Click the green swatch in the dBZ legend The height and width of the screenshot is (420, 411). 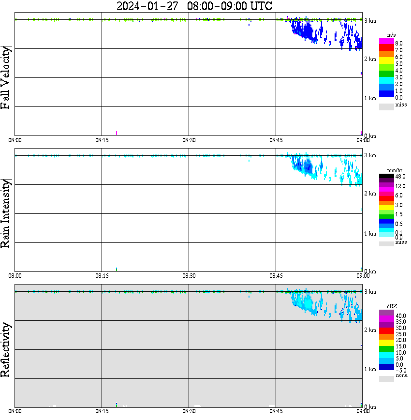pyautogui.click(x=386, y=349)
